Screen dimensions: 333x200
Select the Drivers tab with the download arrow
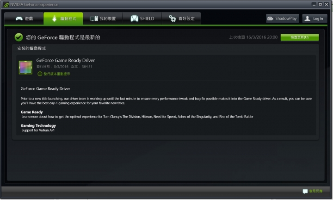(x=63, y=19)
